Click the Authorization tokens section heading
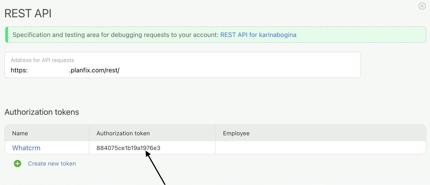 pos(42,112)
